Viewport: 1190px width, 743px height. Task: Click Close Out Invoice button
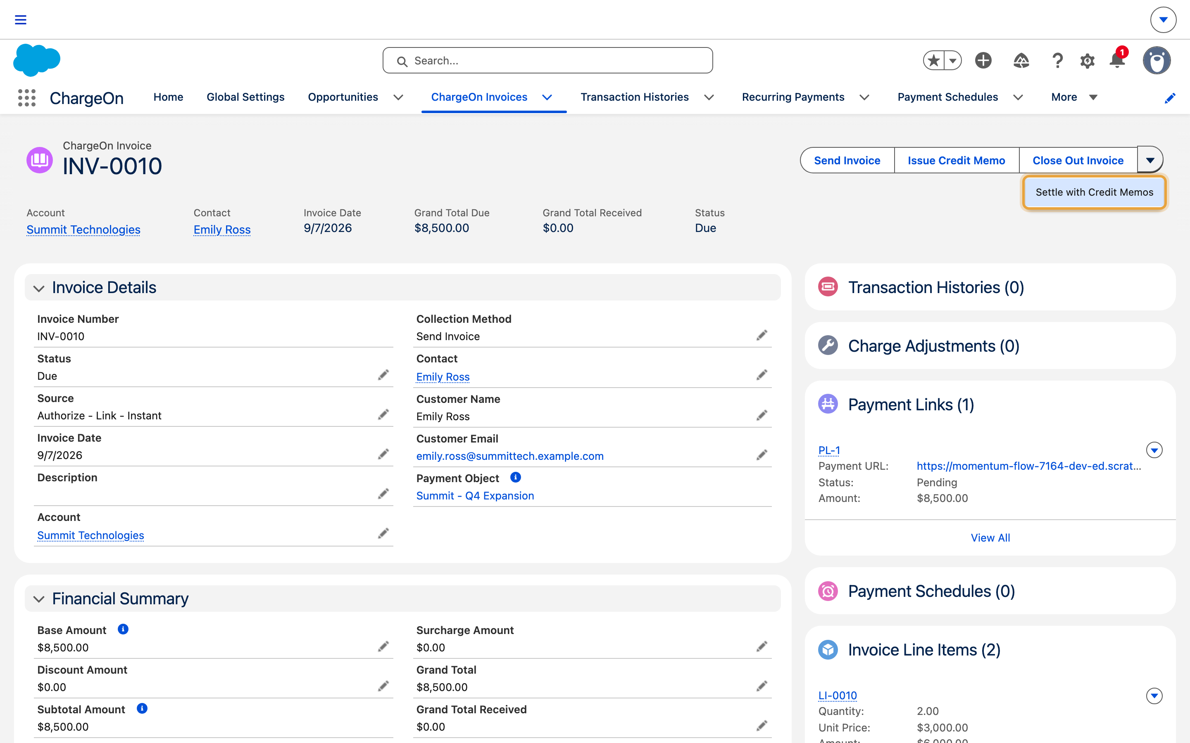coord(1078,160)
